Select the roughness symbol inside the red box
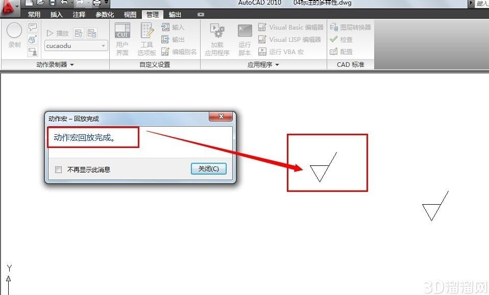489x295 pixels. coord(324,167)
